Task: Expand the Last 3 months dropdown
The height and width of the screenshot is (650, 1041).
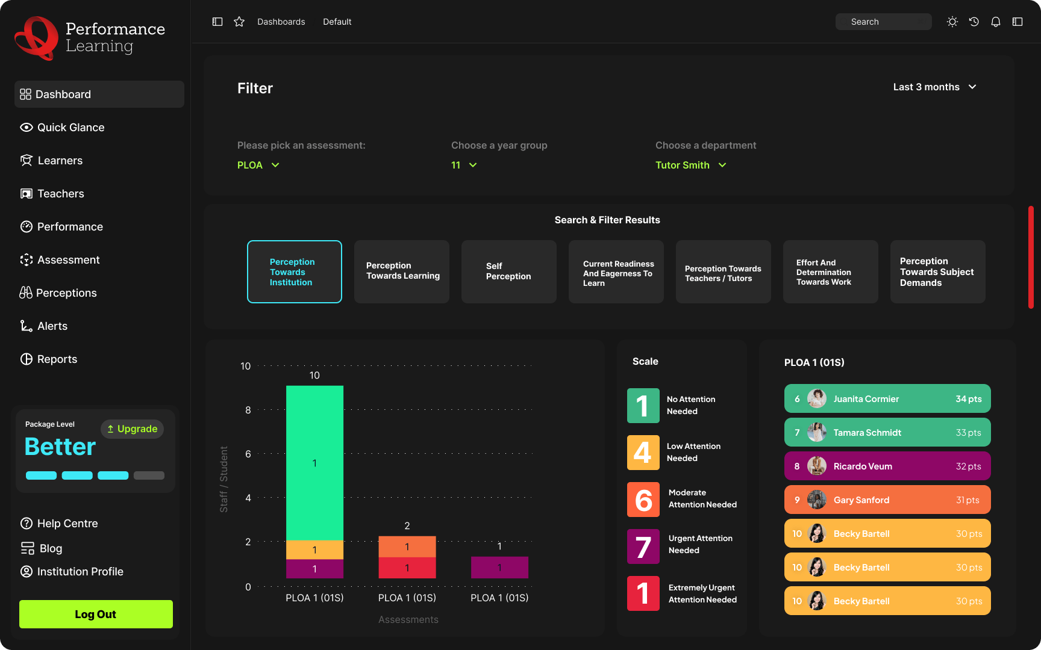Action: click(934, 87)
